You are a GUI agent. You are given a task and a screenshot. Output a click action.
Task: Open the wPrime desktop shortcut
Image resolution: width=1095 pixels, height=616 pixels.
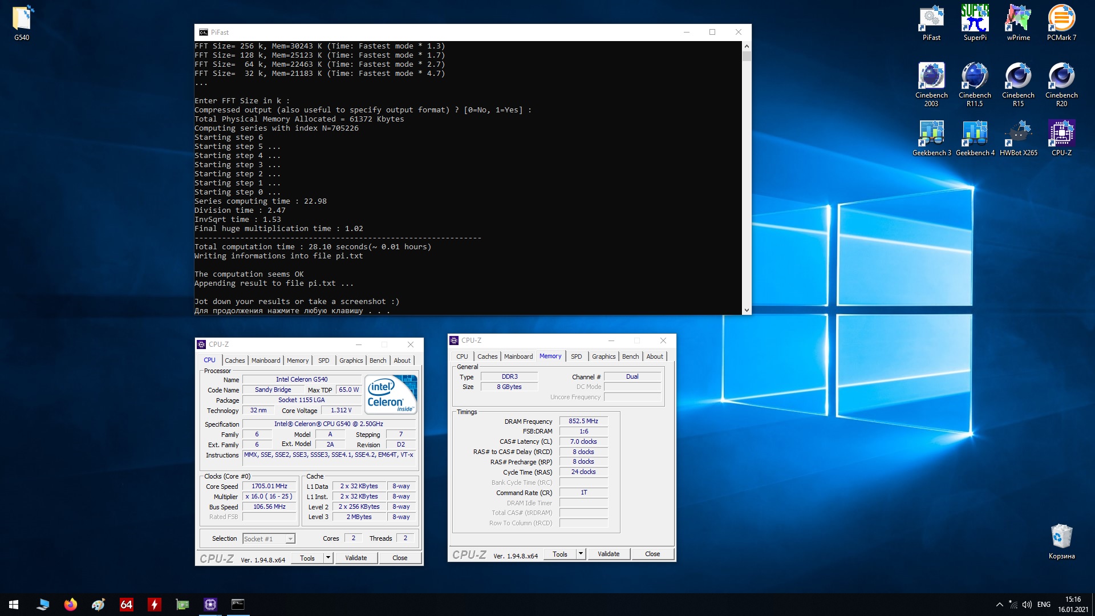1018,23
